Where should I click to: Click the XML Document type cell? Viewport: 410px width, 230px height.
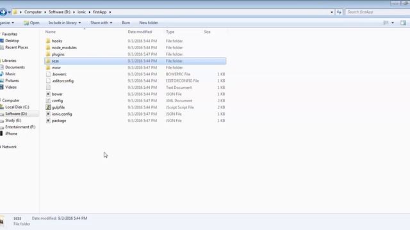pos(179,101)
